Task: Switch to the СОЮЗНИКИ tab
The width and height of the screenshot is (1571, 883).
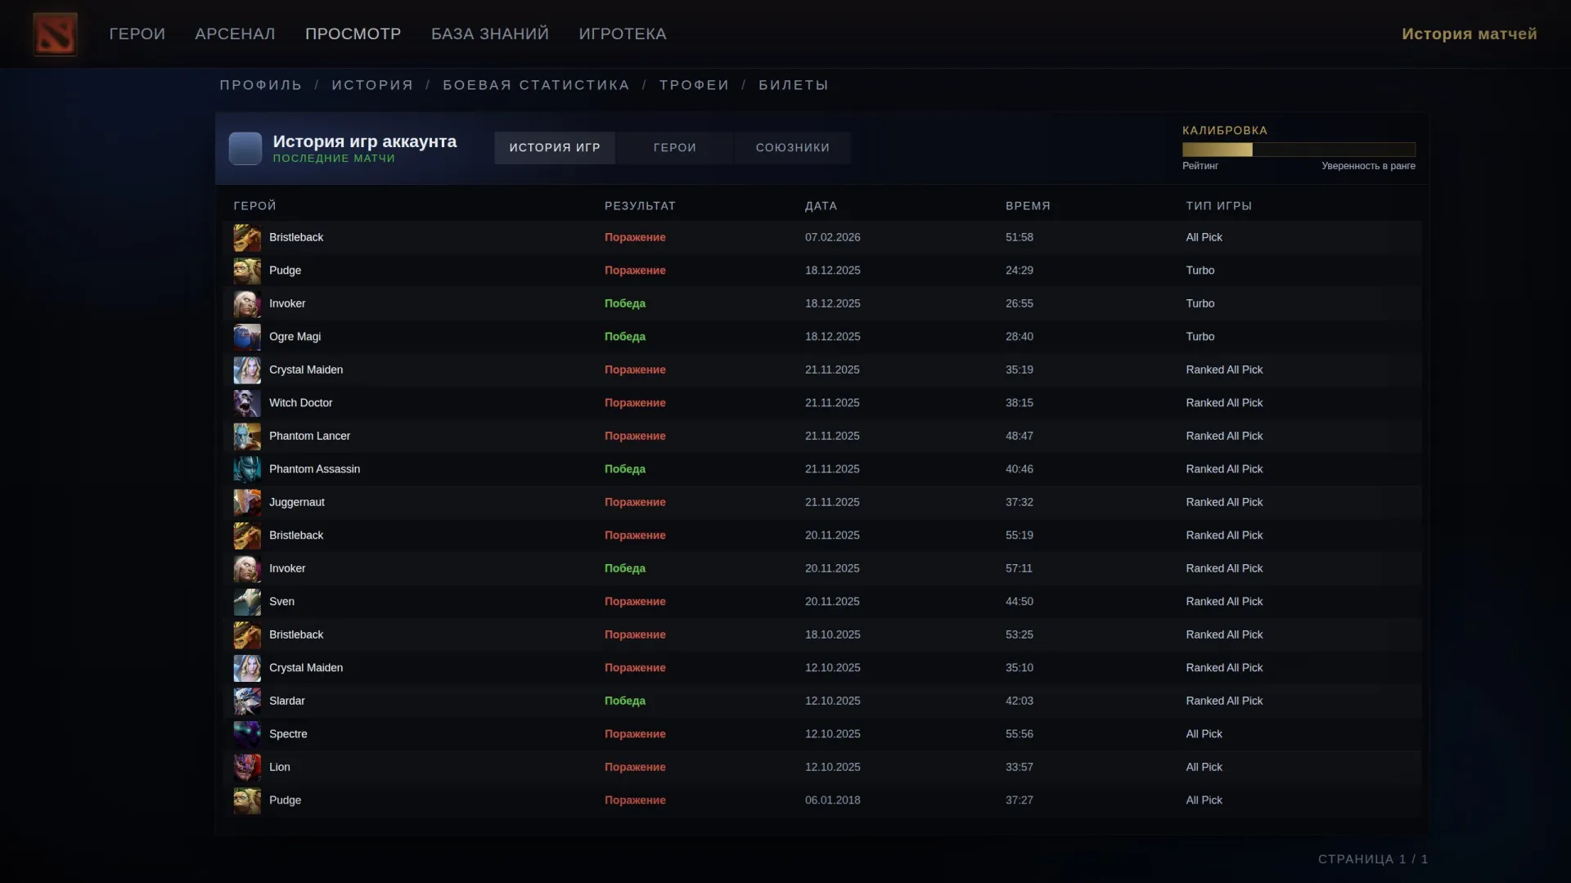Action: click(793, 148)
